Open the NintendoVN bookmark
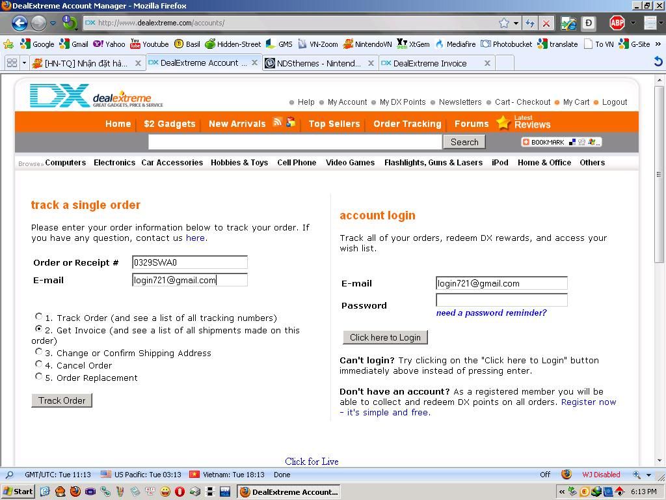This screenshot has width=666, height=500. coord(367,44)
